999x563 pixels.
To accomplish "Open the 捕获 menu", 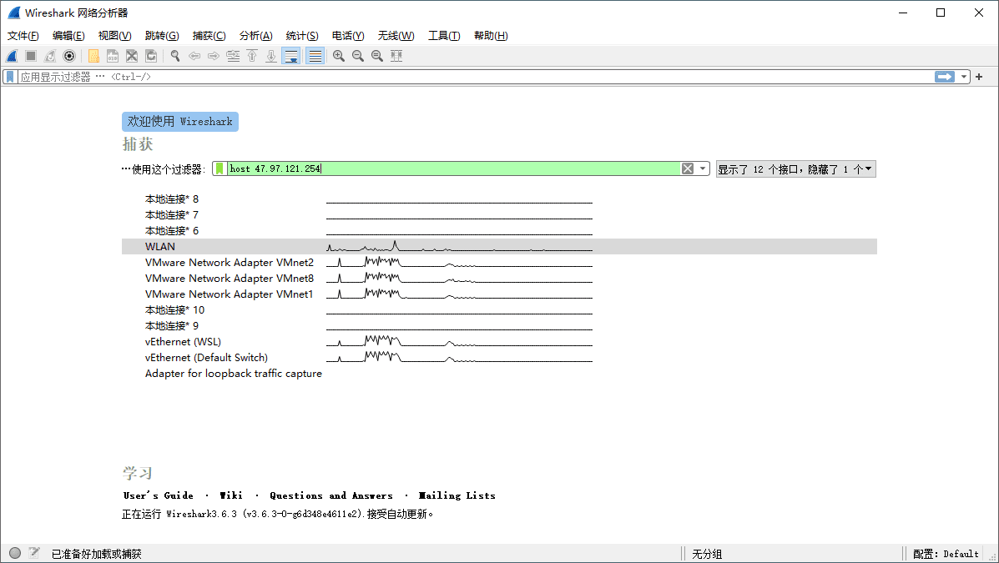I will pyautogui.click(x=209, y=35).
